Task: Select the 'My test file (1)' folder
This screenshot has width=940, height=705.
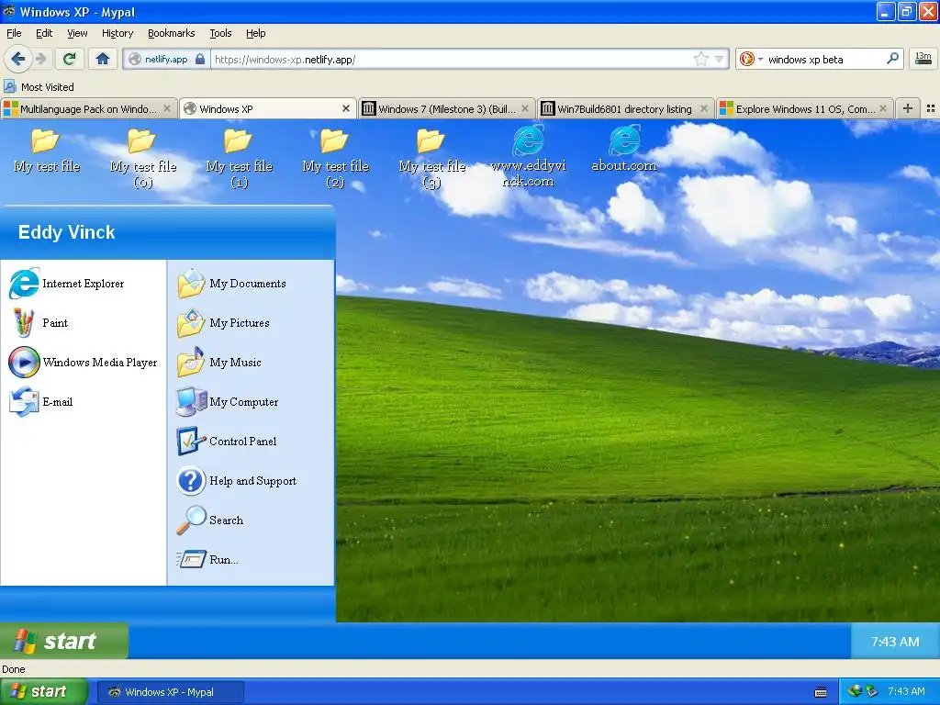Action: [240, 158]
